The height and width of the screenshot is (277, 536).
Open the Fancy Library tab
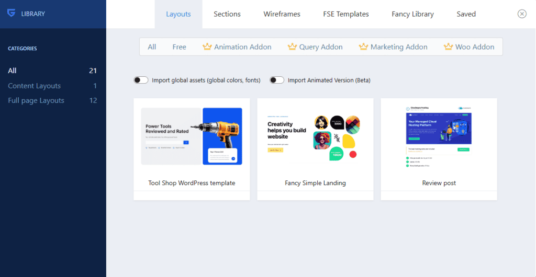412,14
